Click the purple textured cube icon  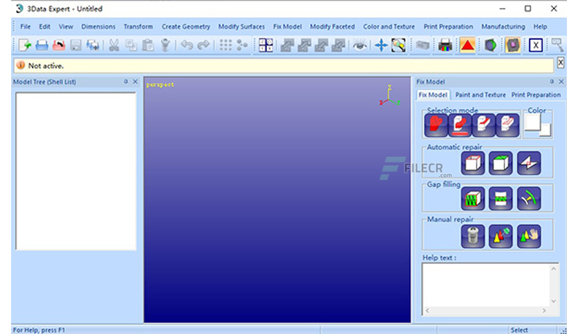tap(513, 46)
